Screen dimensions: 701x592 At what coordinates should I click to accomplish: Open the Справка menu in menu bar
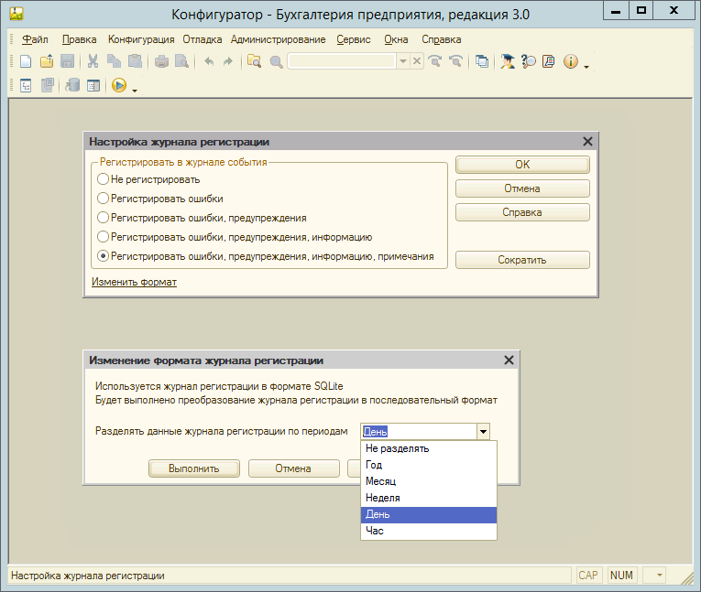[x=442, y=39]
